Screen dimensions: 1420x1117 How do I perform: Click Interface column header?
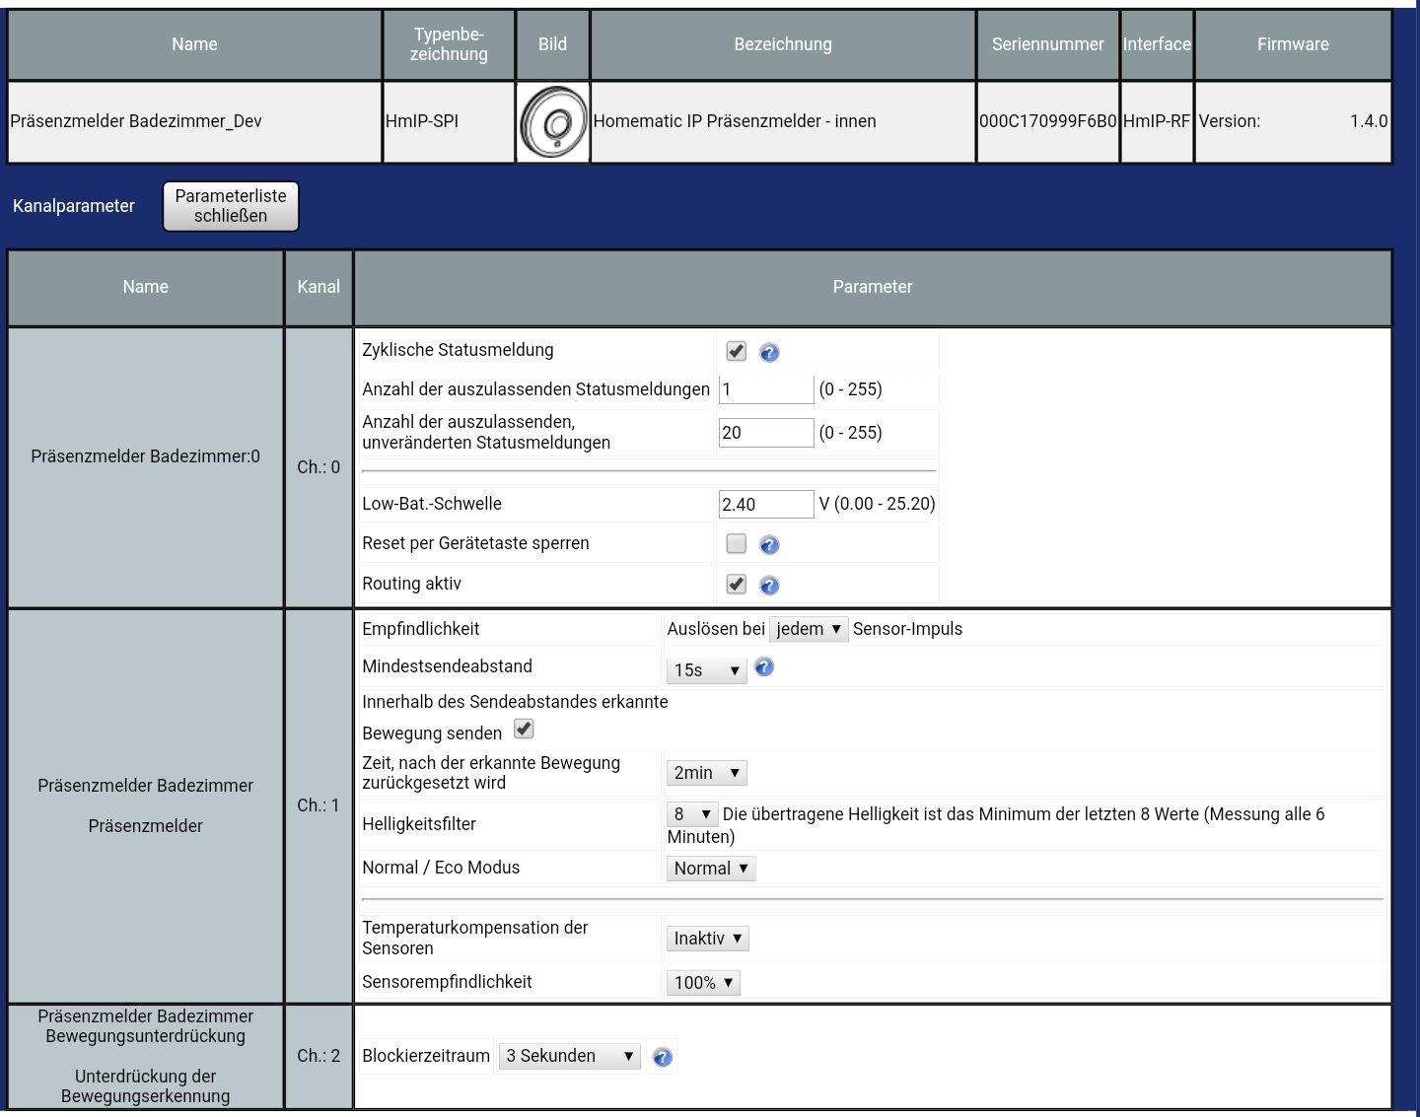click(1157, 44)
